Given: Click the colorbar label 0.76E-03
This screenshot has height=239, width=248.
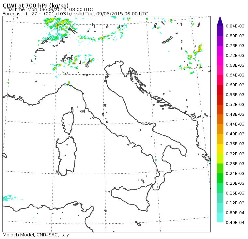Looking at the screenshot, I should (x=235, y=46).
